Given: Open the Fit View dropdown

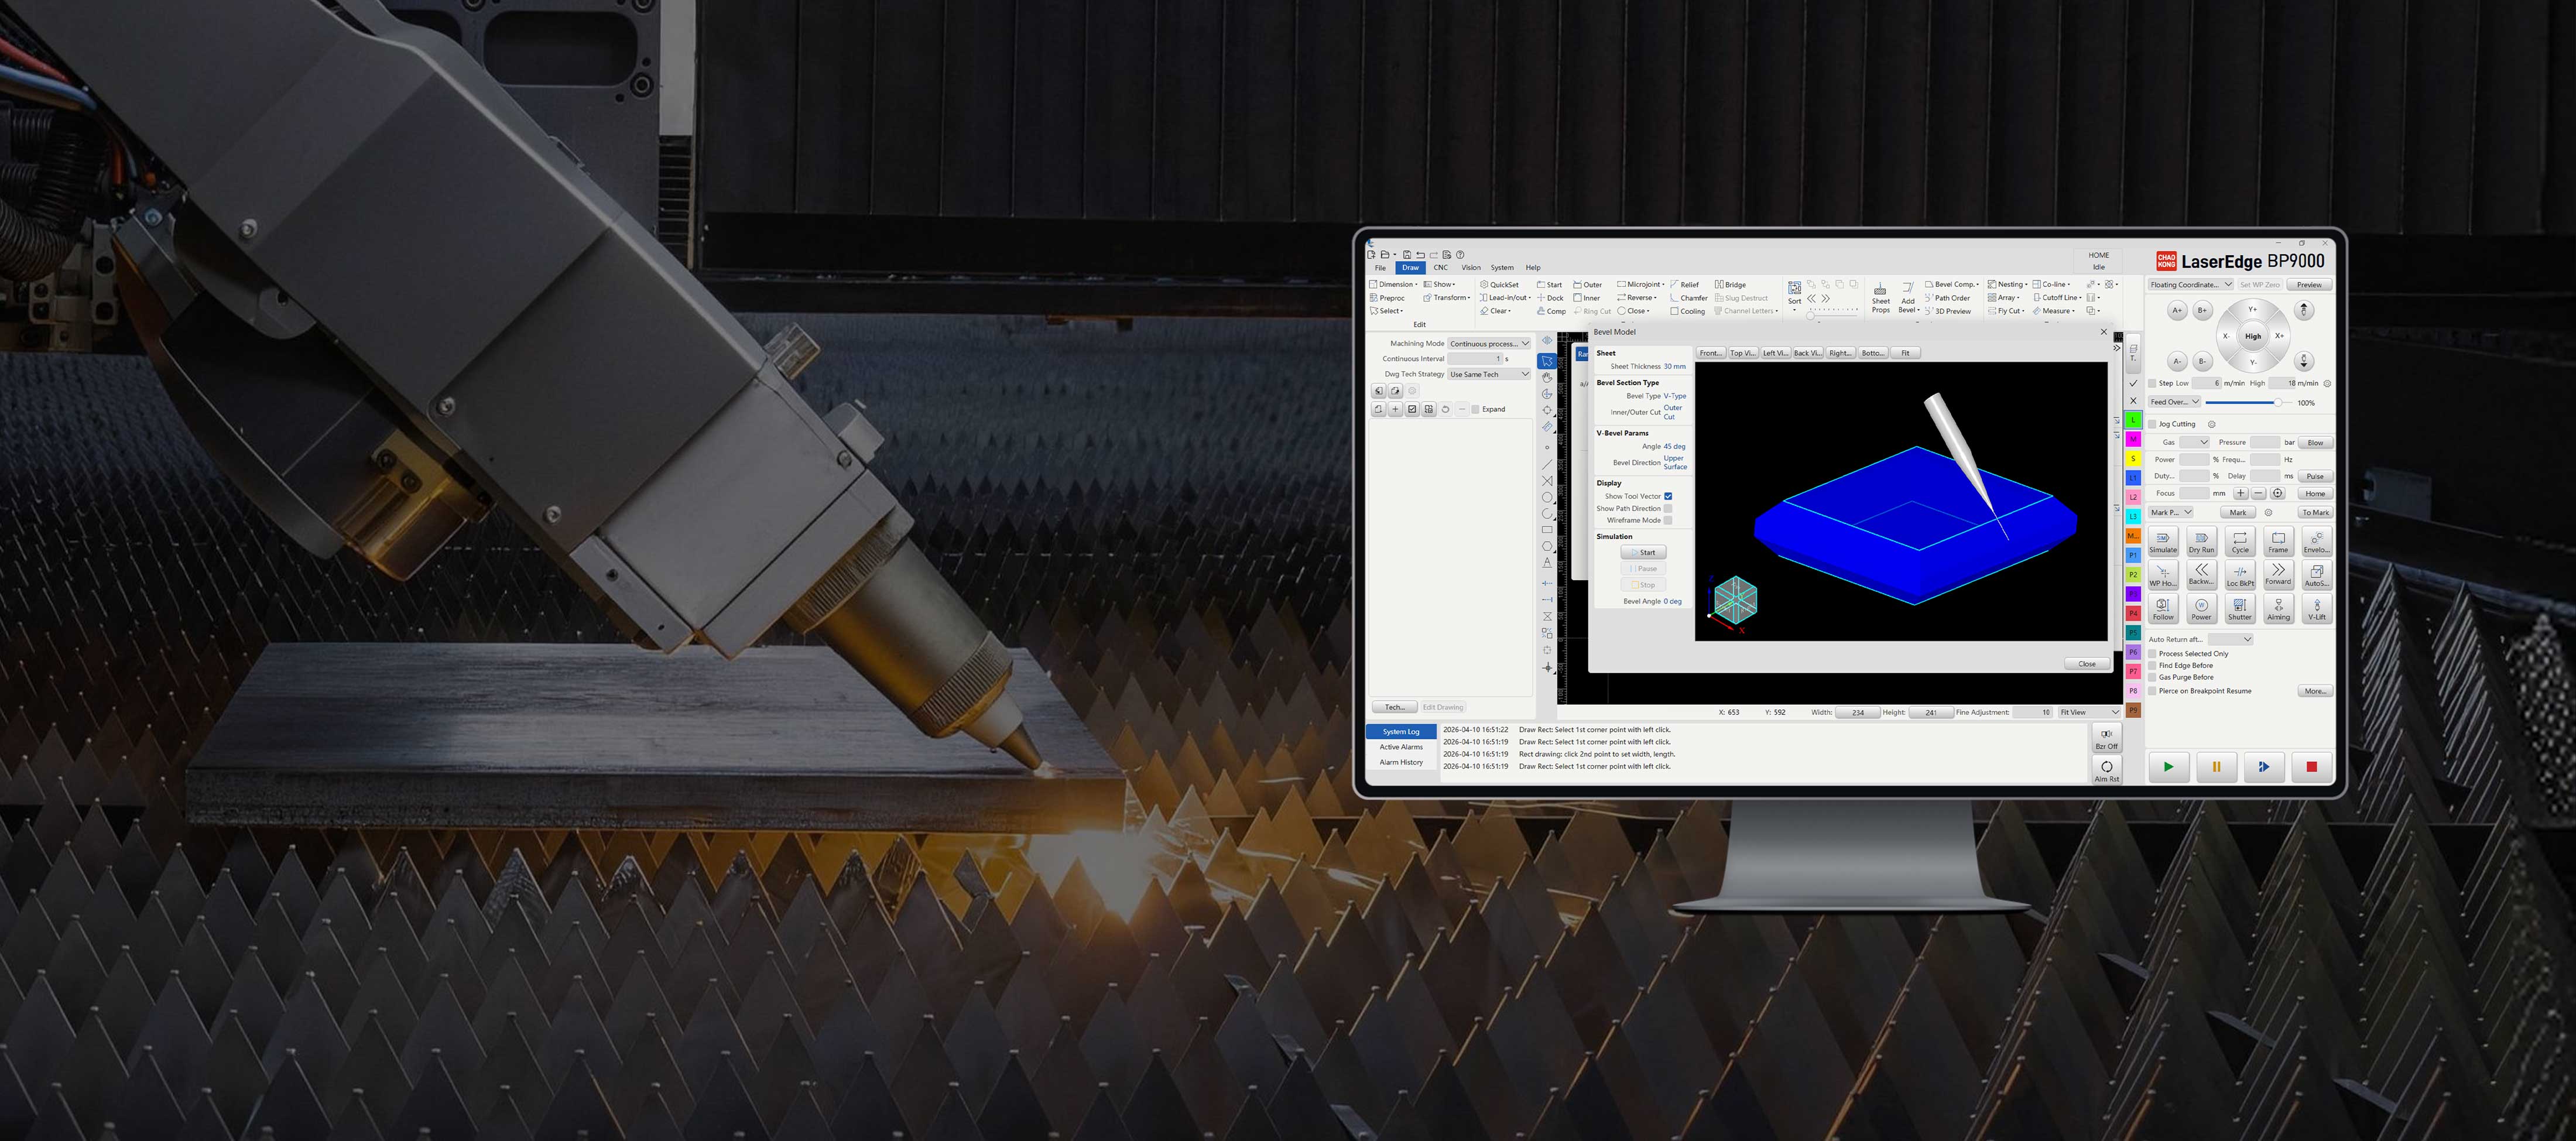Looking at the screenshot, I should click(2089, 712).
